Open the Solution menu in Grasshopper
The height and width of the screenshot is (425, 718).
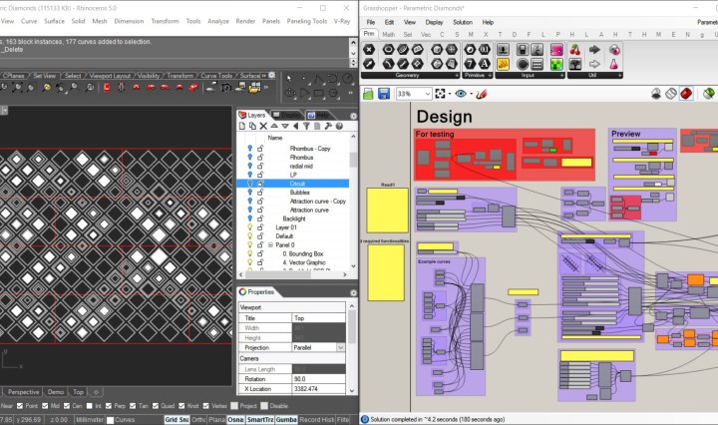[462, 21]
